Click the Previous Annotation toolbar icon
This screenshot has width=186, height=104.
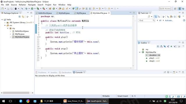tap(100, 8)
